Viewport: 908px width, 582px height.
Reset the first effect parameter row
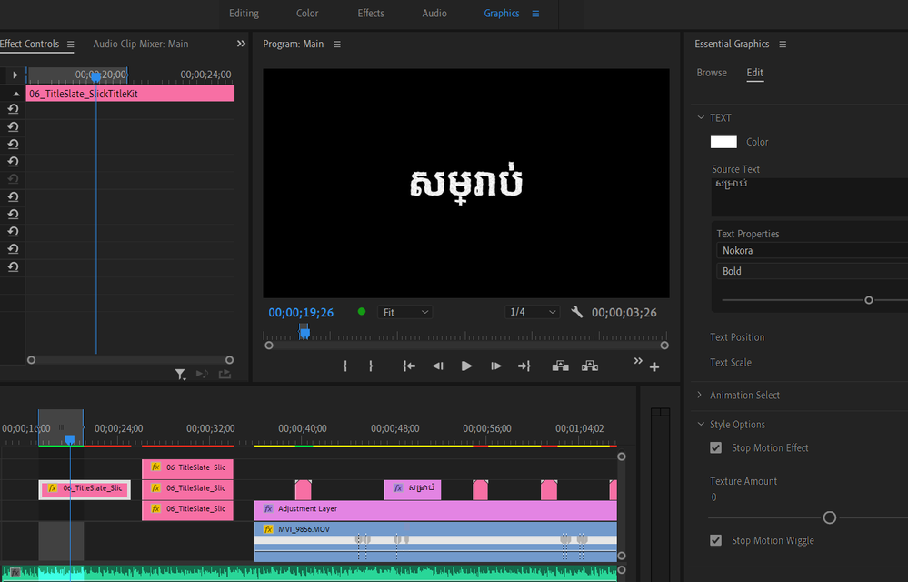(x=13, y=109)
